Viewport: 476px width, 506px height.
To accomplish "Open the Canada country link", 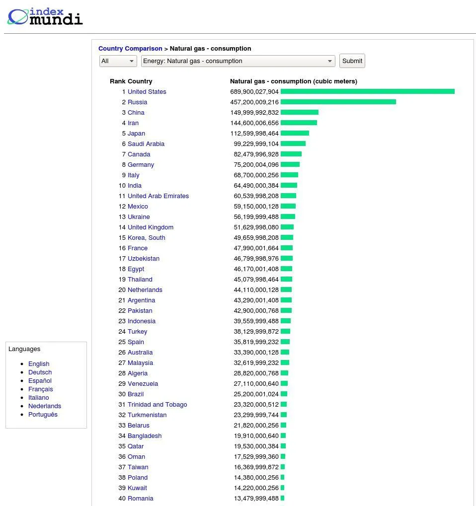I will [139, 154].
